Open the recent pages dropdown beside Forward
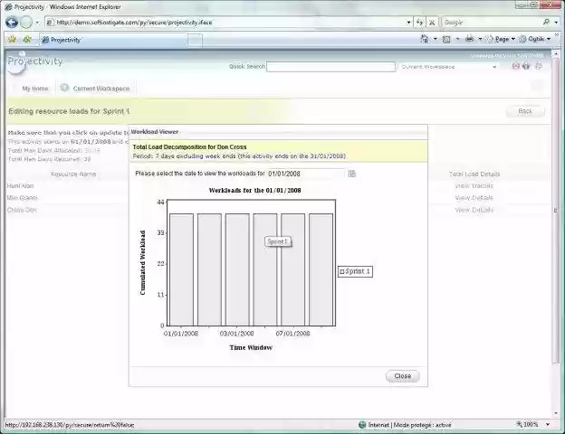 (37, 23)
